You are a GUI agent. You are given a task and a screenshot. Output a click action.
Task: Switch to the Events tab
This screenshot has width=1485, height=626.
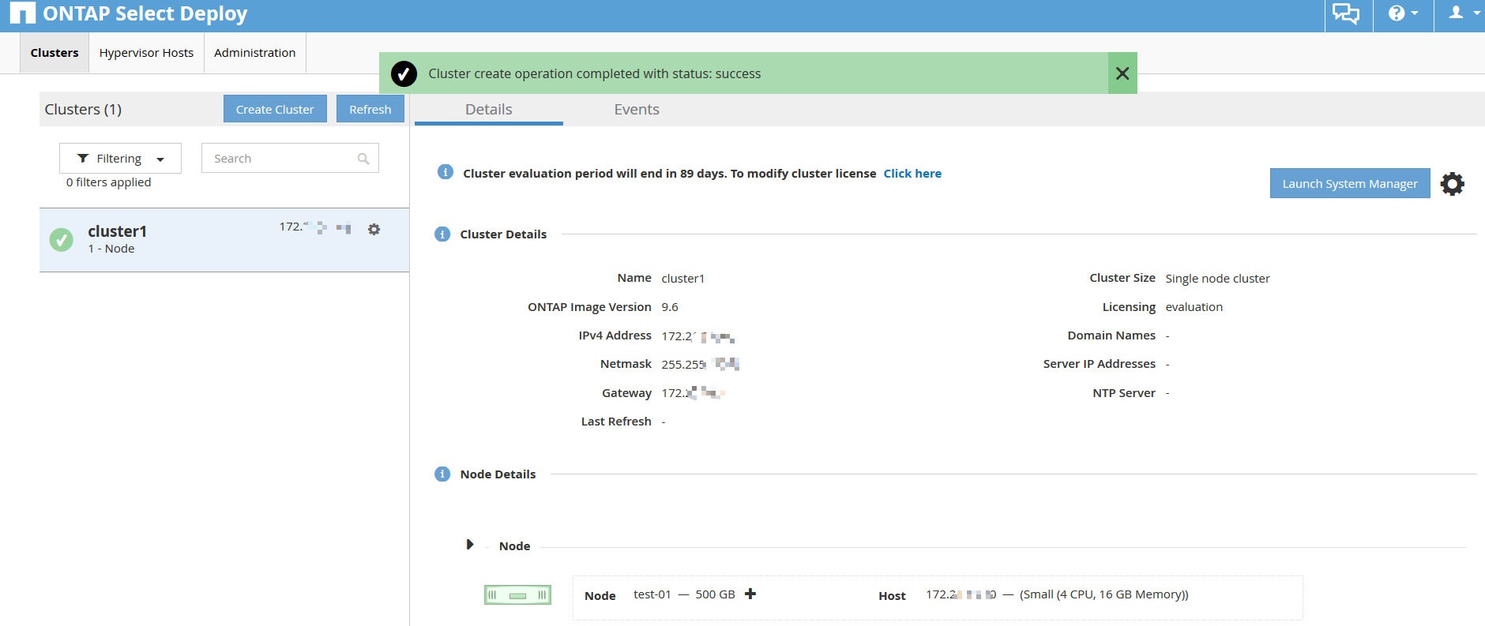(637, 109)
